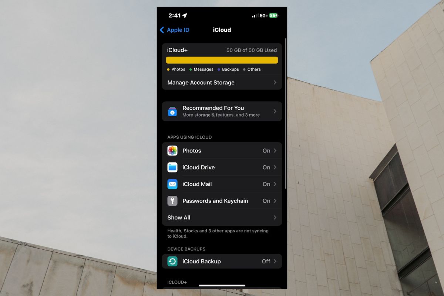Tap the battery indicator in status bar

tap(273, 16)
